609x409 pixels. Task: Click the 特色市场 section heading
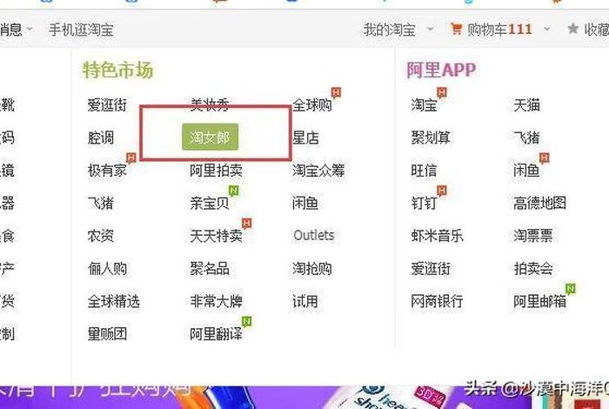(117, 70)
